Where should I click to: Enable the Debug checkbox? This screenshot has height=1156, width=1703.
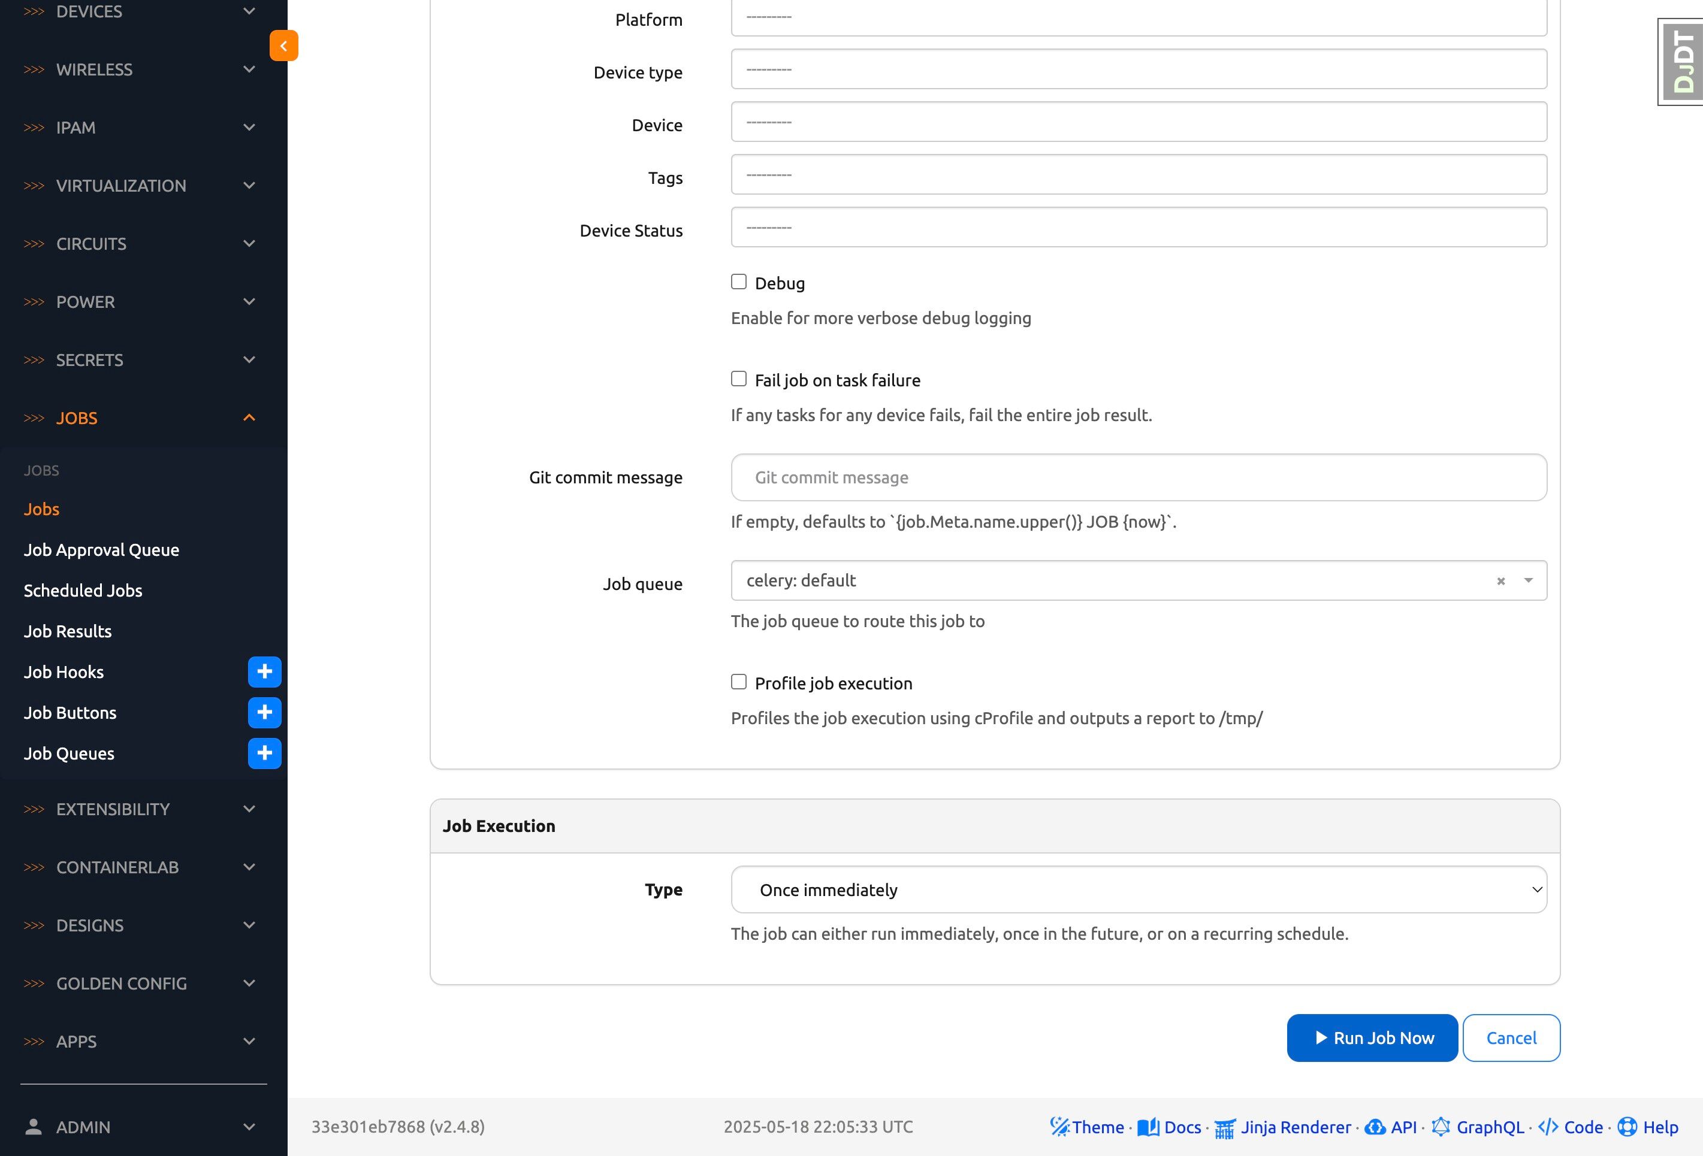(739, 282)
